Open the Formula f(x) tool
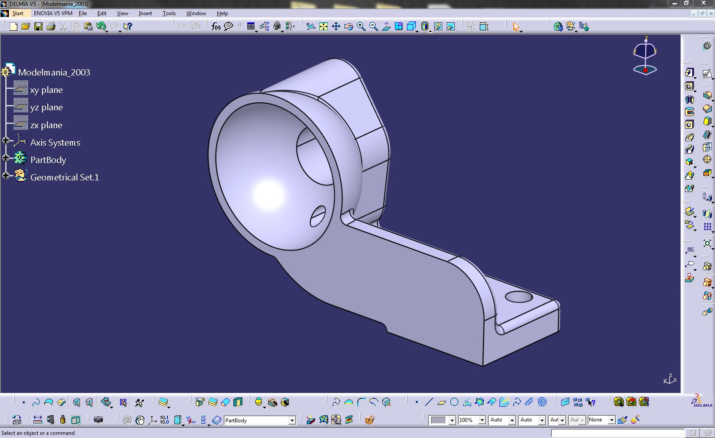The width and height of the screenshot is (715, 438). pyautogui.click(x=216, y=27)
